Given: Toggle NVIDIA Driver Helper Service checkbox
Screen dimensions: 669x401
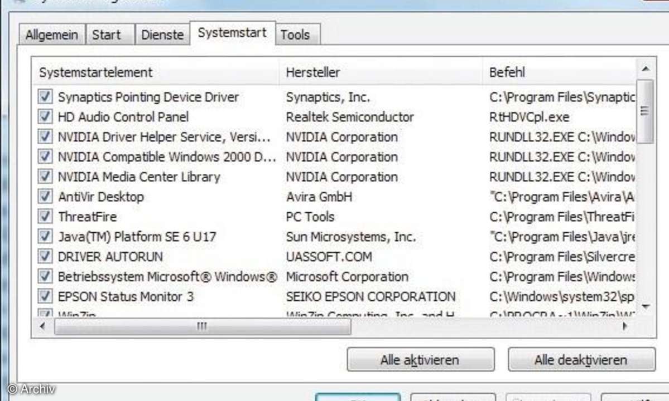Looking at the screenshot, I should pyautogui.click(x=45, y=136).
